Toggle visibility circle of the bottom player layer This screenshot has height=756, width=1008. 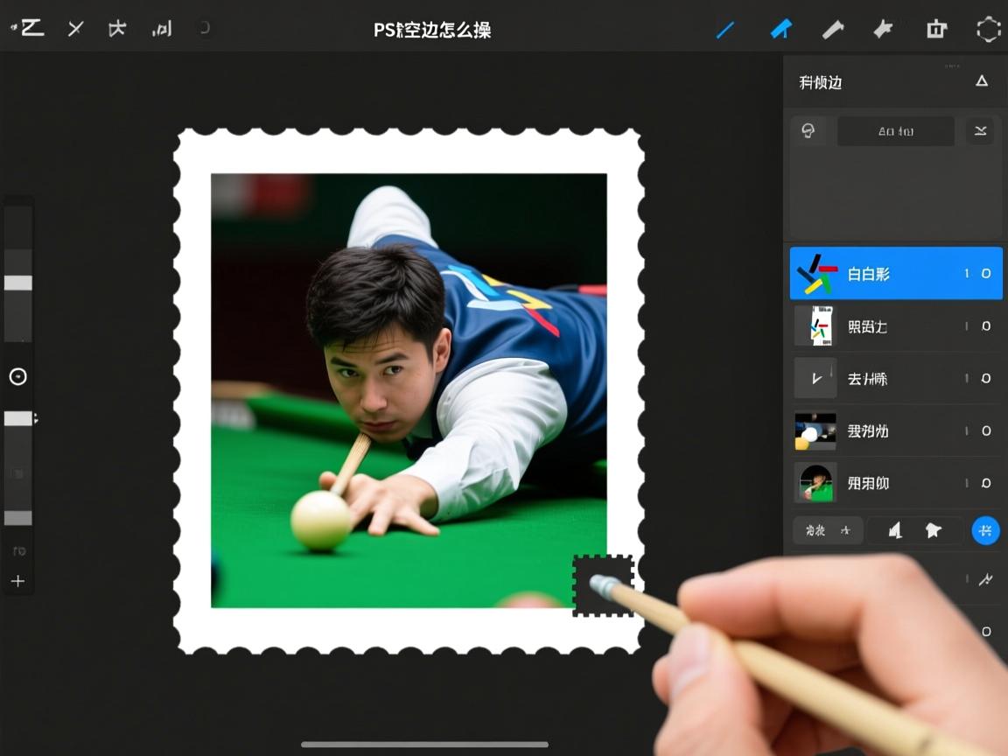pos(986,483)
